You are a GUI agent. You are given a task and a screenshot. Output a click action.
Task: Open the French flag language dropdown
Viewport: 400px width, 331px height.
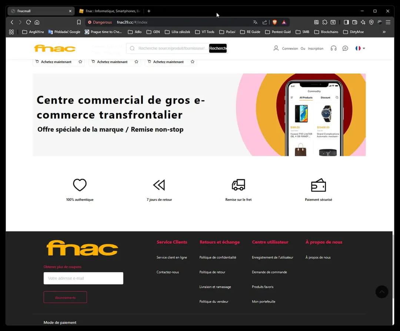tap(360, 48)
